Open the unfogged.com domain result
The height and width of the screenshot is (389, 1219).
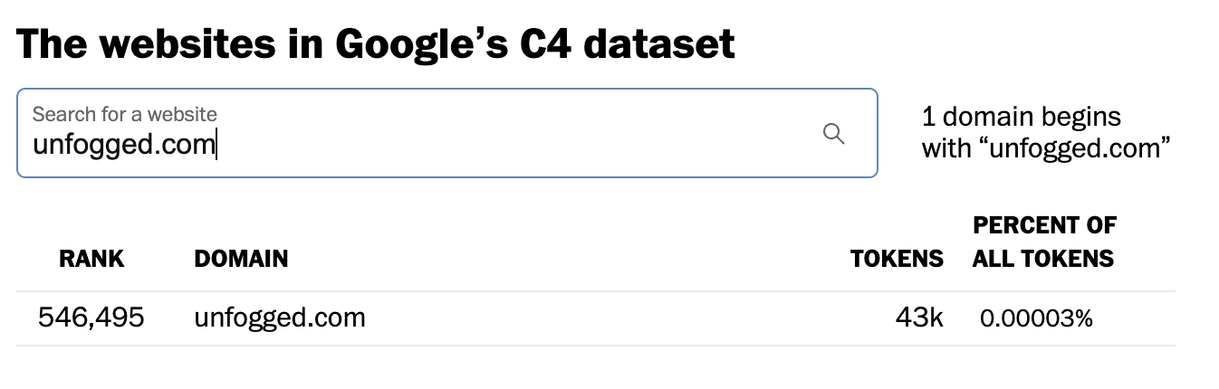(280, 318)
